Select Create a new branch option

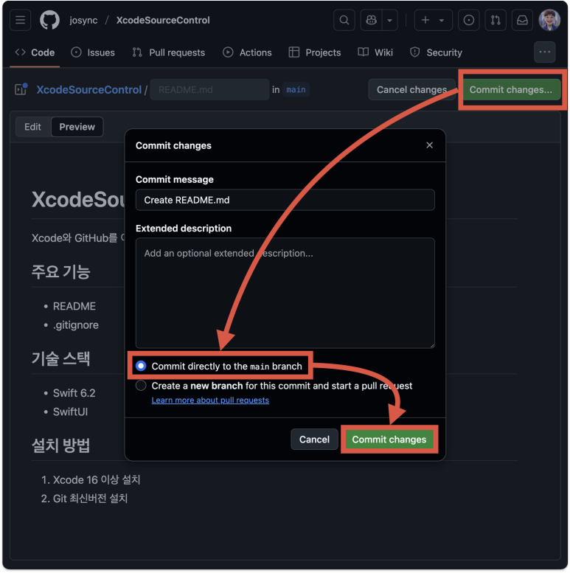(x=141, y=386)
